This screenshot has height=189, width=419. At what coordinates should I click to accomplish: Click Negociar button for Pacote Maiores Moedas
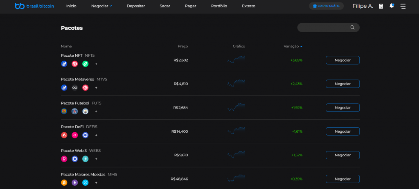[x=342, y=179]
